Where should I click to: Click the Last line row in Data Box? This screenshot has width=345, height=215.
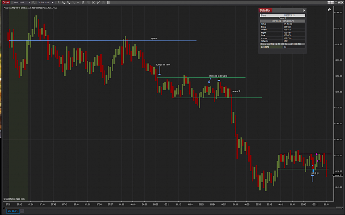283,47
